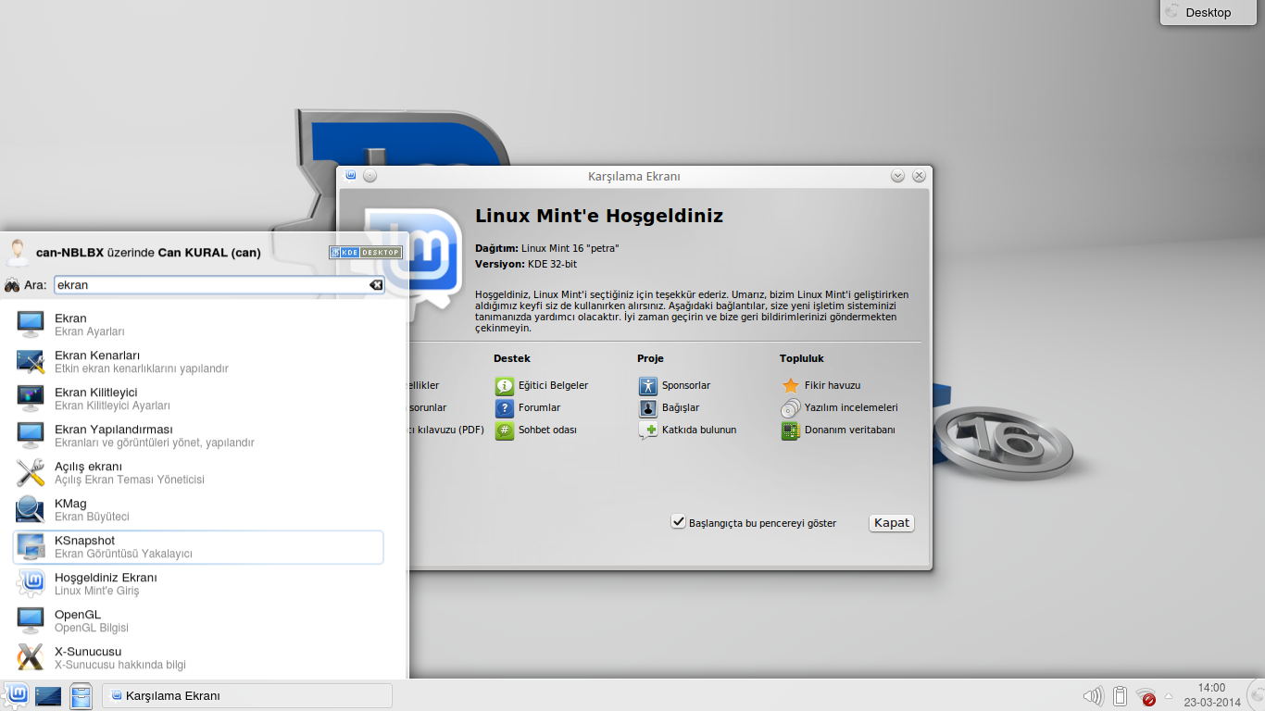Click the Donanım veritabanı chip icon
The height and width of the screenshot is (711, 1265).
coord(790,430)
